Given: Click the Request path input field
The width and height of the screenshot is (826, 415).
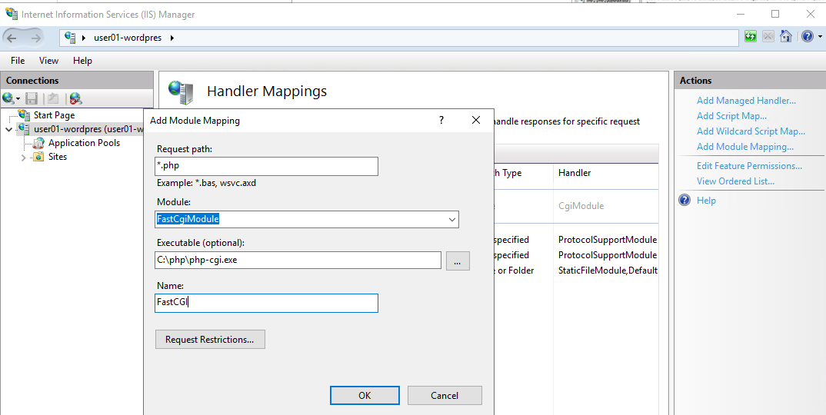Looking at the screenshot, I should click(267, 166).
